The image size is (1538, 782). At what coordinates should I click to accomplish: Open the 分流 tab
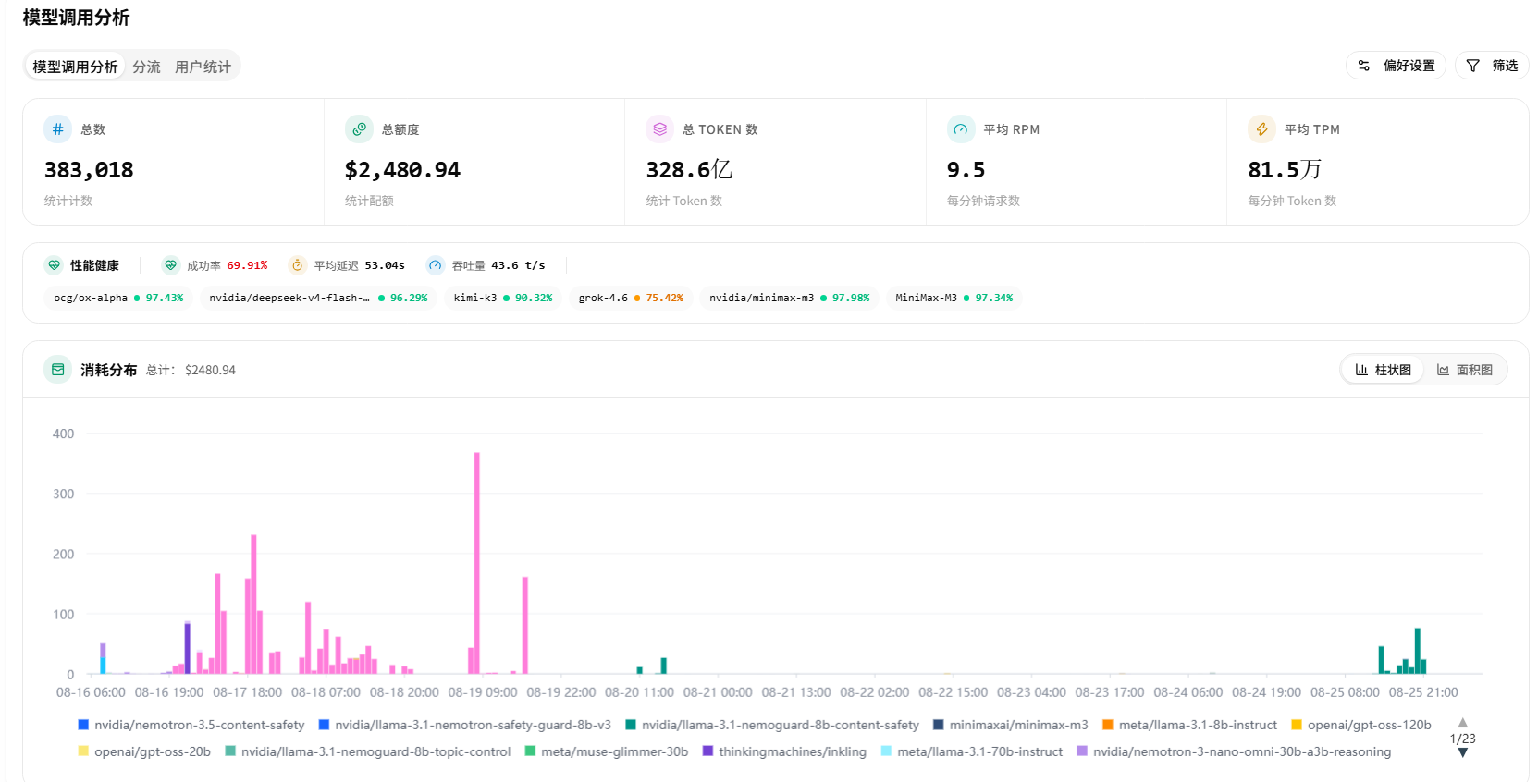[146, 67]
